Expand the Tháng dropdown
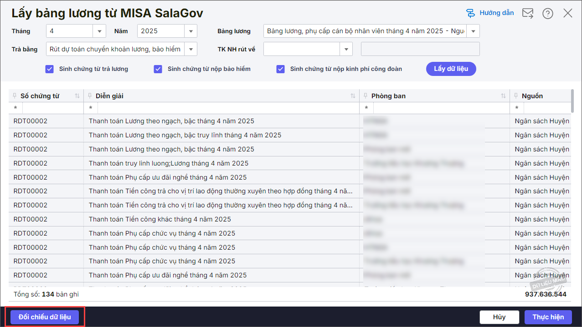The width and height of the screenshot is (582, 327). 99,31
